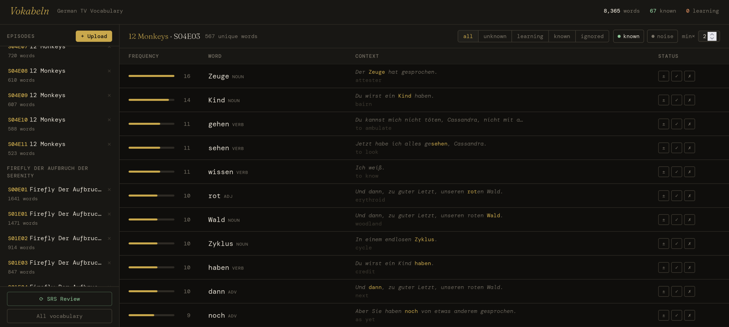Increase the min× stepper value

[712, 34]
